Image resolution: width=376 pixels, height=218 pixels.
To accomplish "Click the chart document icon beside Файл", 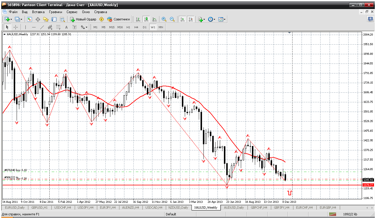I will pyautogui.click(x=4, y=12).
